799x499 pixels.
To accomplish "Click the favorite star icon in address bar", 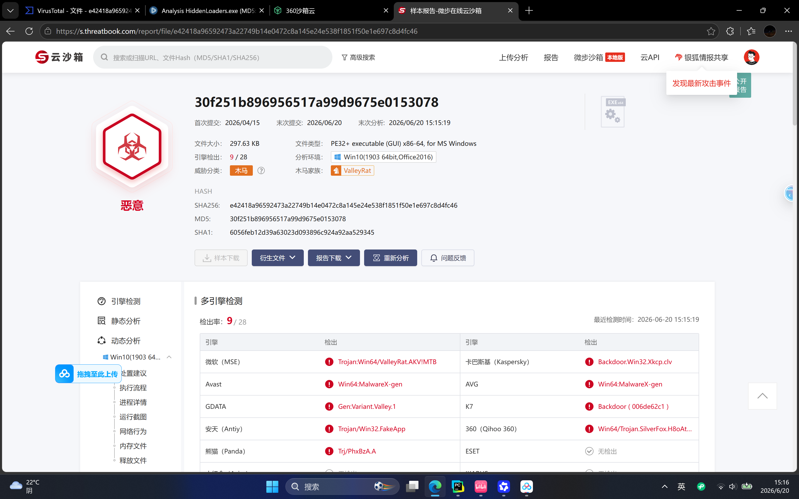I will tap(711, 31).
